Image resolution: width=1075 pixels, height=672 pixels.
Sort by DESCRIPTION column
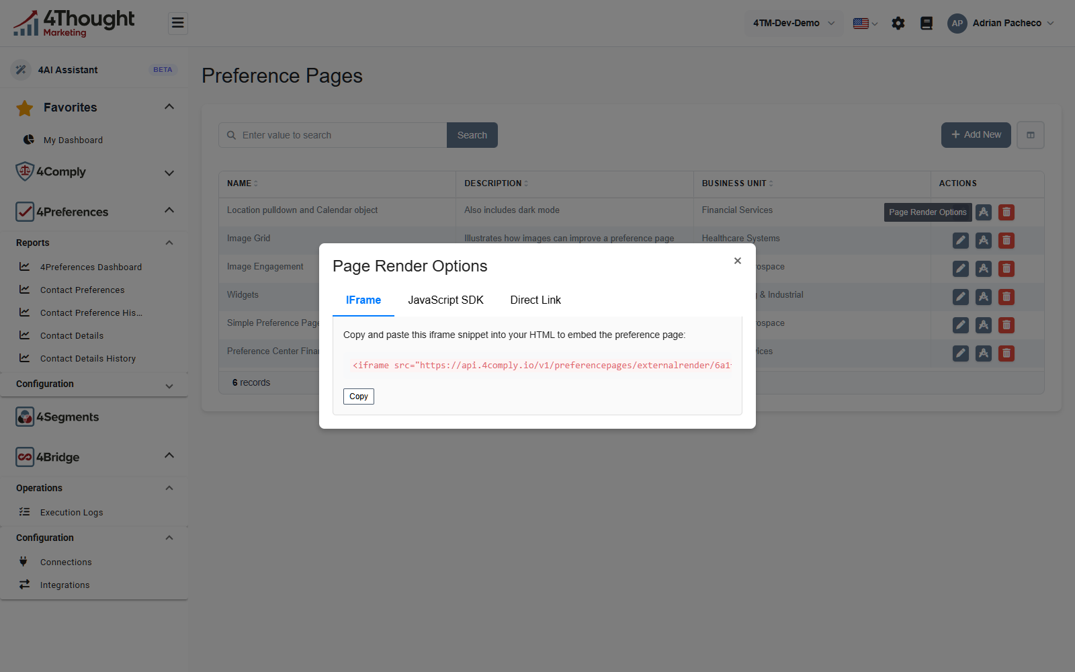497,183
